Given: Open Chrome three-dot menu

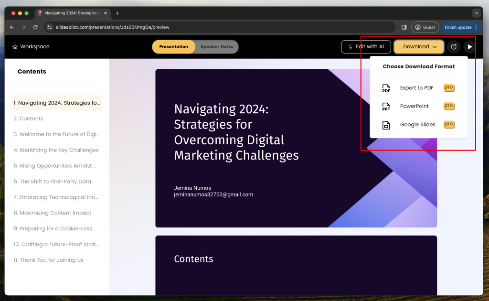Looking at the screenshot, I should (476, 27).
